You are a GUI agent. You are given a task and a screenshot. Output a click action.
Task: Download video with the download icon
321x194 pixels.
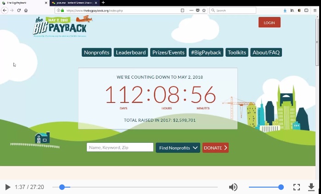[311, 187]
